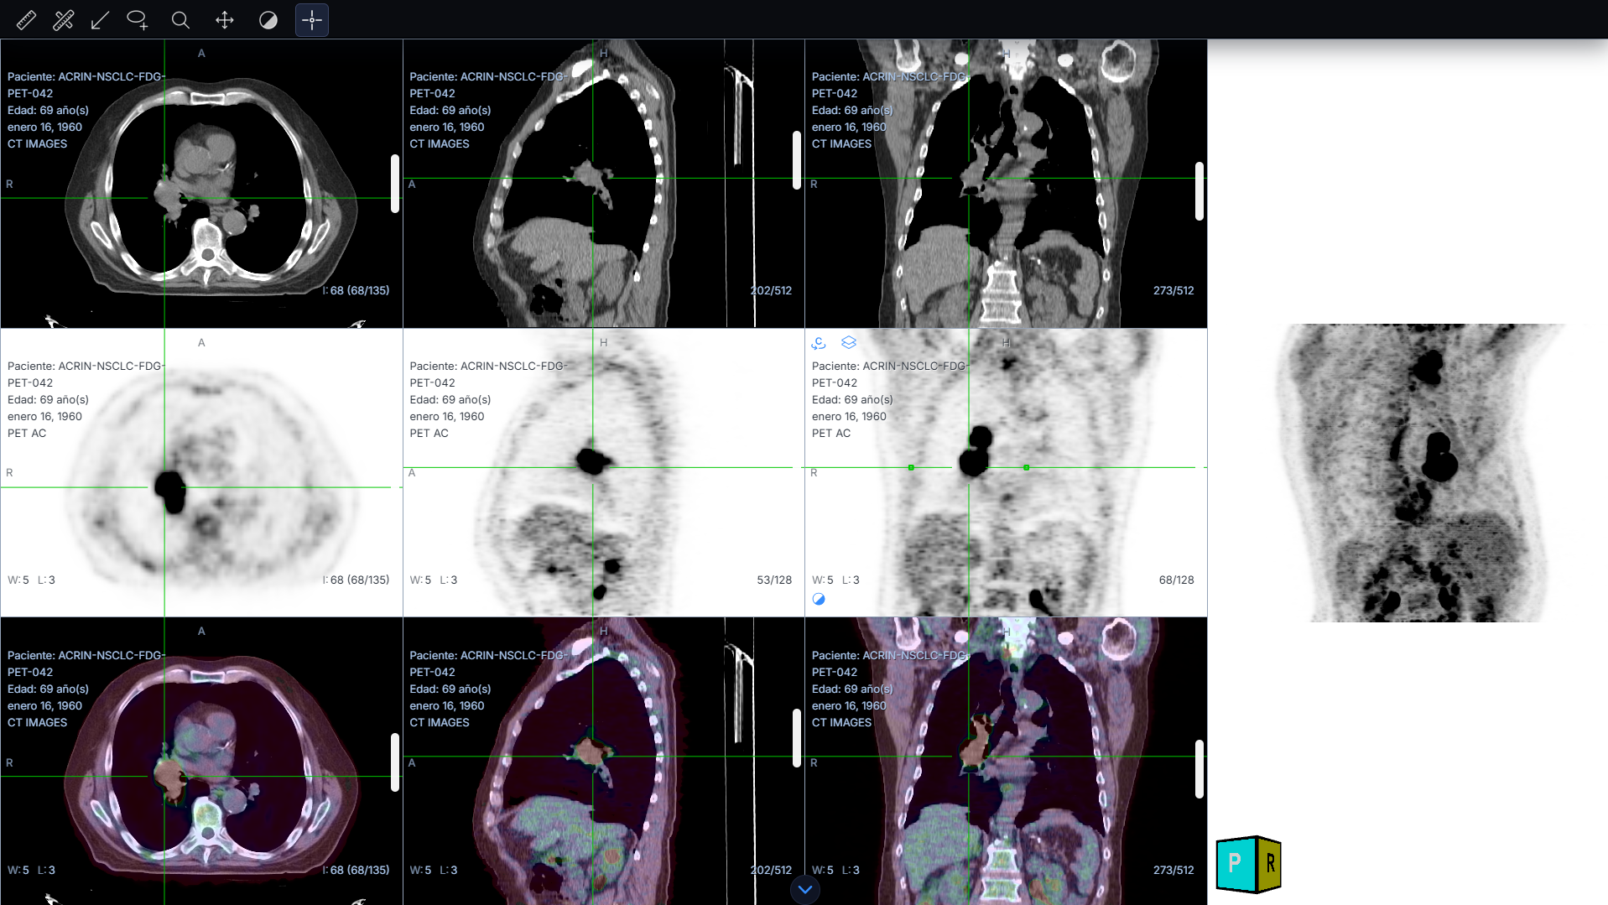Click slice counter 202/512 in sagittal CT
This screenshot has height=905, width=1608.
[771, 290]
